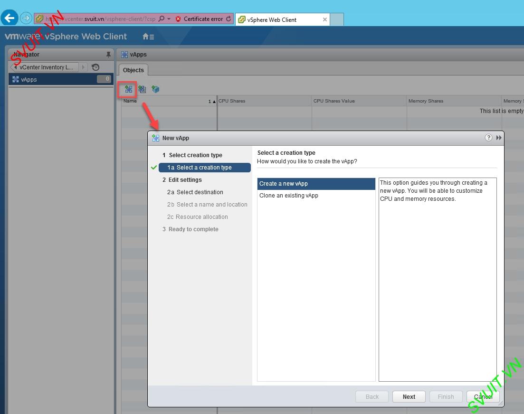Click the second vApp toolbar icon
524x414 pixels.
click(142, 89)
